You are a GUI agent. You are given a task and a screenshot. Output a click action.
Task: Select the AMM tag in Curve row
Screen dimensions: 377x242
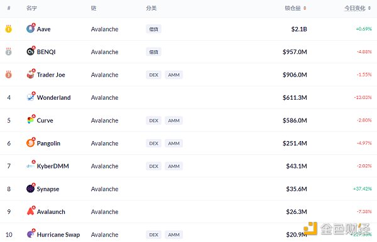click(x=174, y=120)
